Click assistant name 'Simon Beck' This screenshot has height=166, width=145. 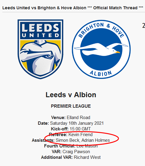68,140
